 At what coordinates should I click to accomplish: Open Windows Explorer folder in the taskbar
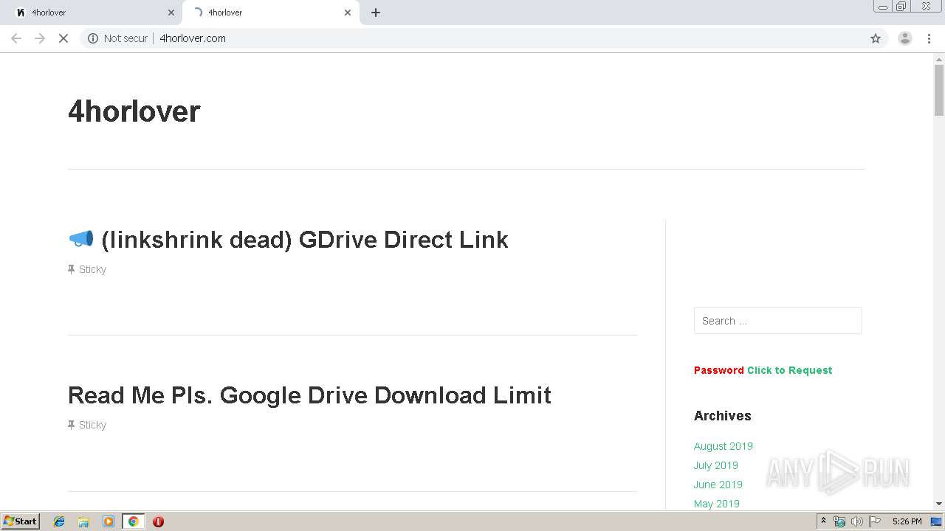[83, 521]
